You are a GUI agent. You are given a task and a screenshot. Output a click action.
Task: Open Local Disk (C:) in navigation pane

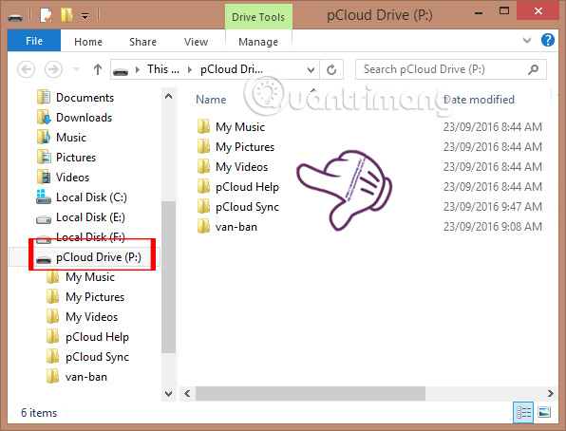tap(91, 197)
